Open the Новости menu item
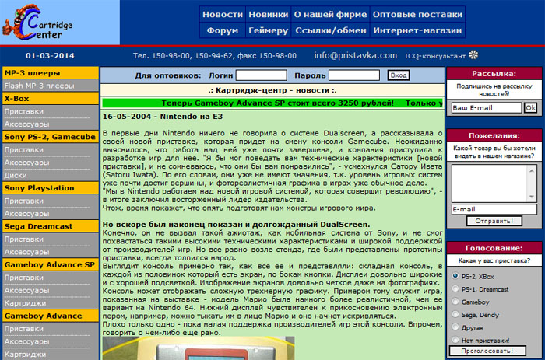This screenshot has height=360, width=545. pyautogui.click(x=223, y=14)
